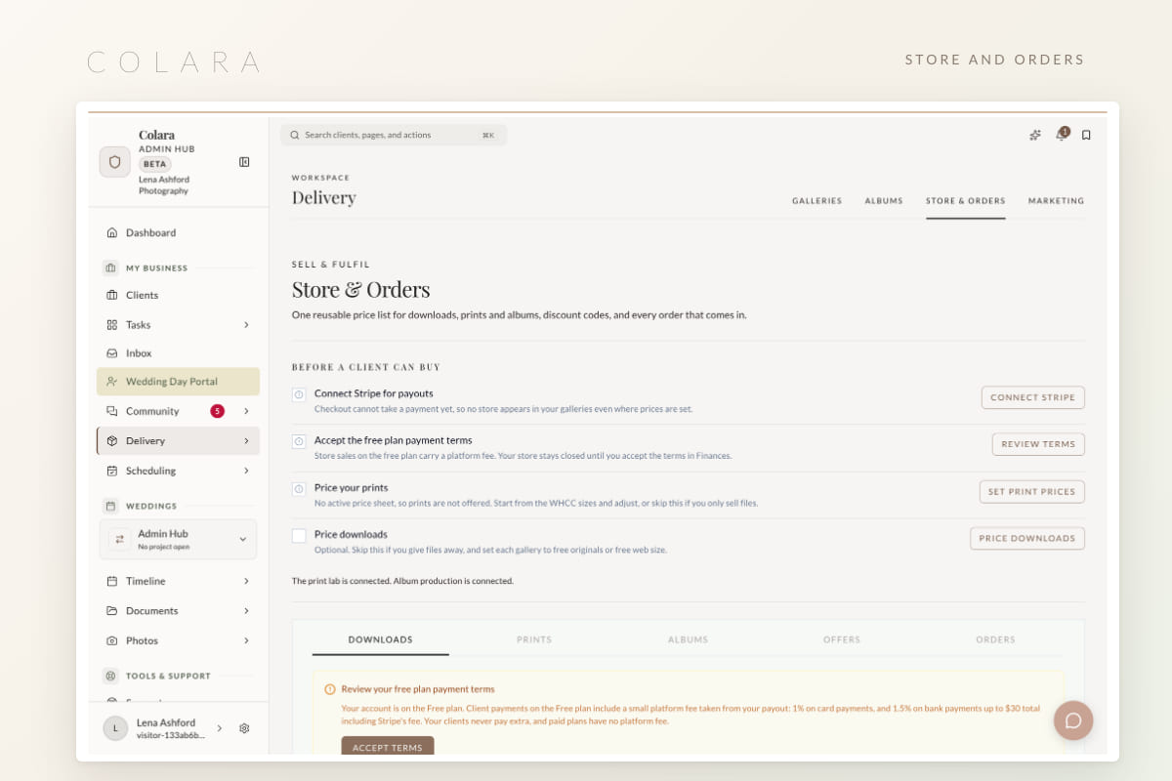Image resolution: width=1172 pixels, height=781 pixels.
Task: Click the warning icon beside Review payment terms
Action: 329,689
